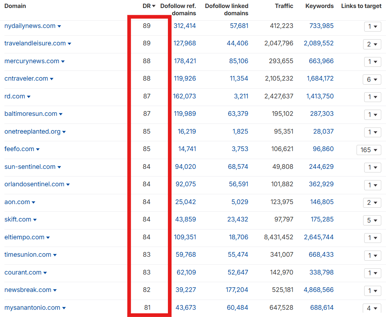This screenshot has width=386, height=317.
Task: Expand dropdown arrow next to skift.com
Action: click(35, 220)
